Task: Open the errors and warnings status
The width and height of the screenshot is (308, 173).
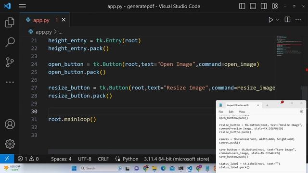Action: pos(28,159)
